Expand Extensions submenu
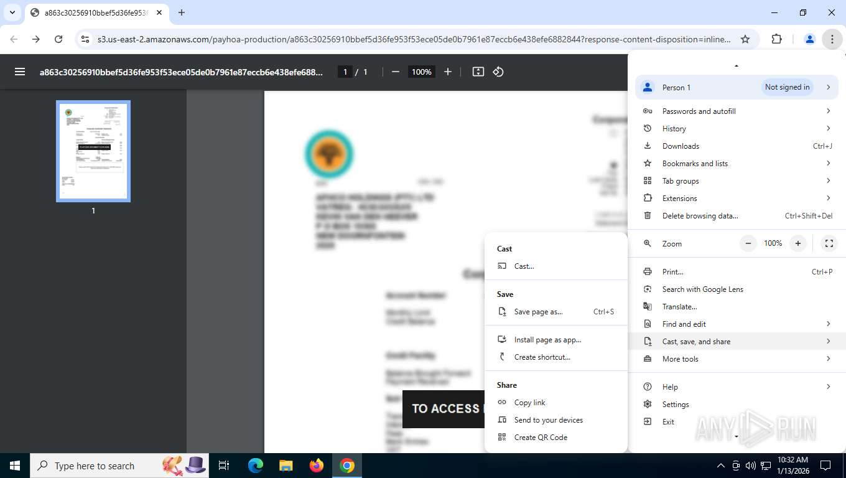This screenshot has height=478, width=846. pyautogui.click(x=737, y=199)
